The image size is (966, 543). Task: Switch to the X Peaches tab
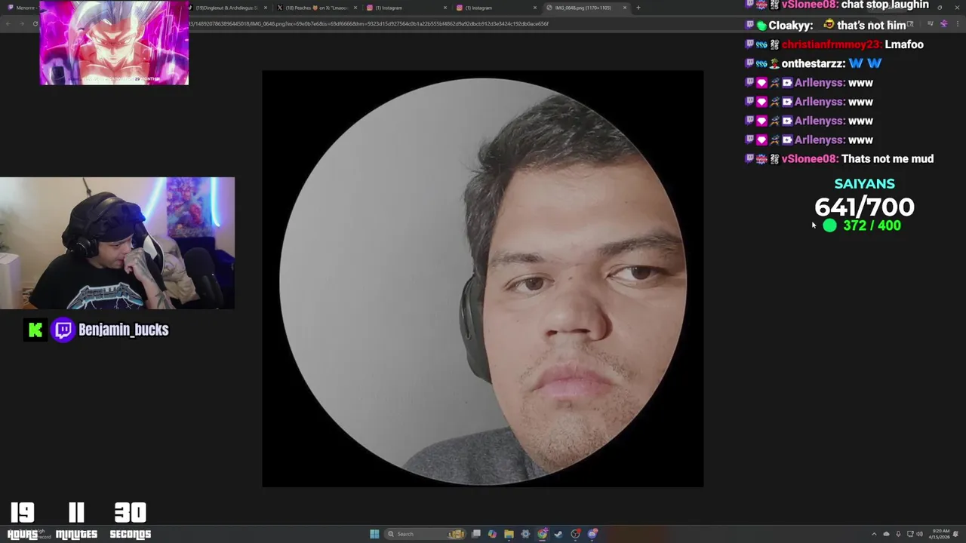pos(316,8)
